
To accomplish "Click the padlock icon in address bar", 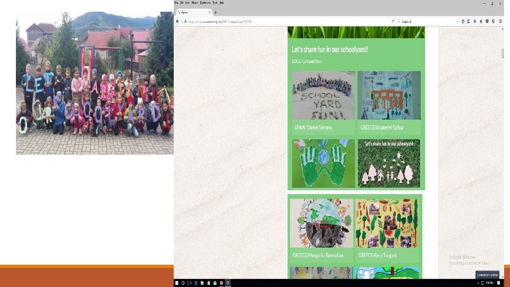I will (x=185, y=21).
